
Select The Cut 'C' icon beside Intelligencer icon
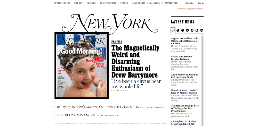pos(182,30)
